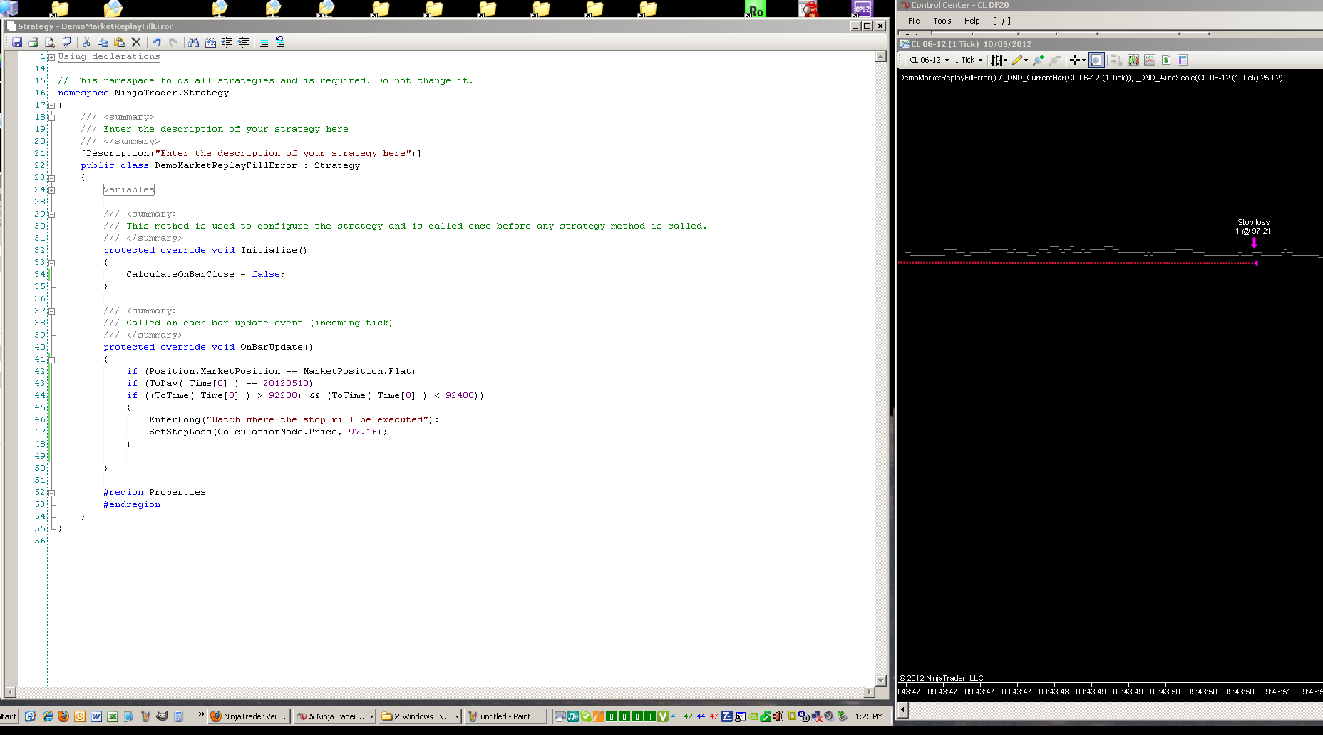Open the CL 06-12 instrument dropdown

point(930,60)
